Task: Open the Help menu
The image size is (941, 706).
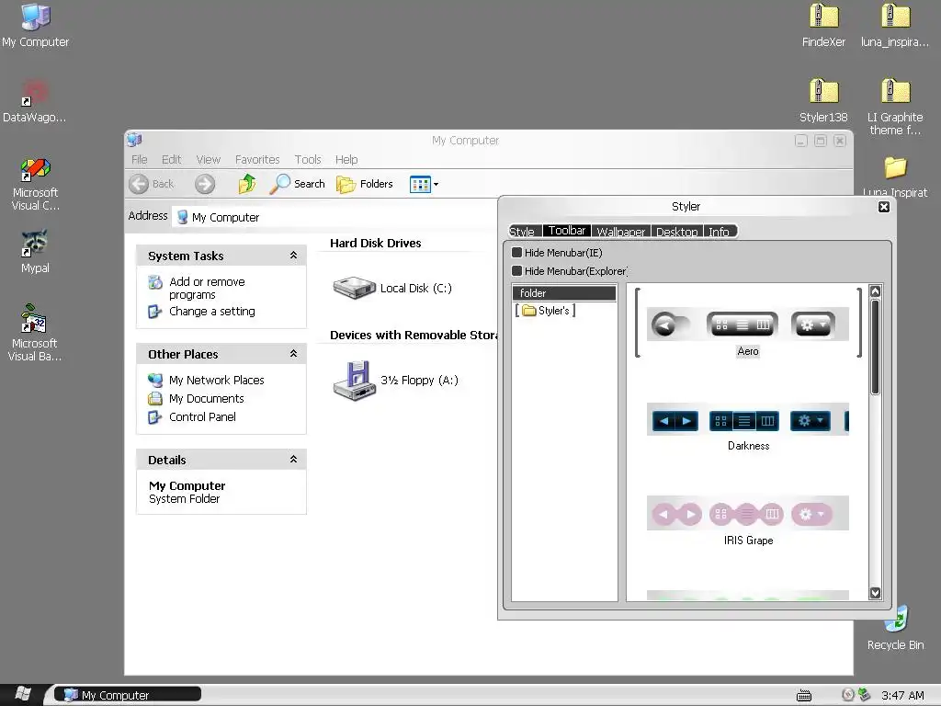Action: pos(346,160)
